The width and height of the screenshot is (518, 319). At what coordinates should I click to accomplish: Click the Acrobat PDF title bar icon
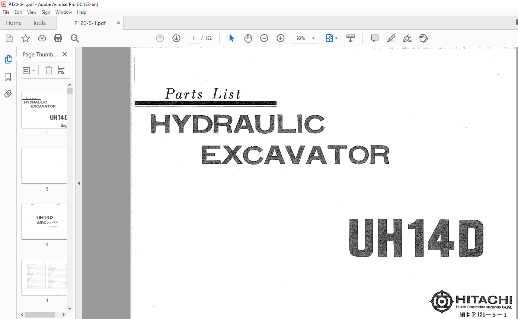click(x=4, y=4)
